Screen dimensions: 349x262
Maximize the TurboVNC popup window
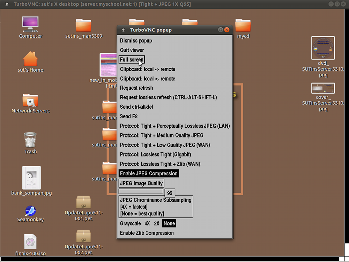coord(220,30)
